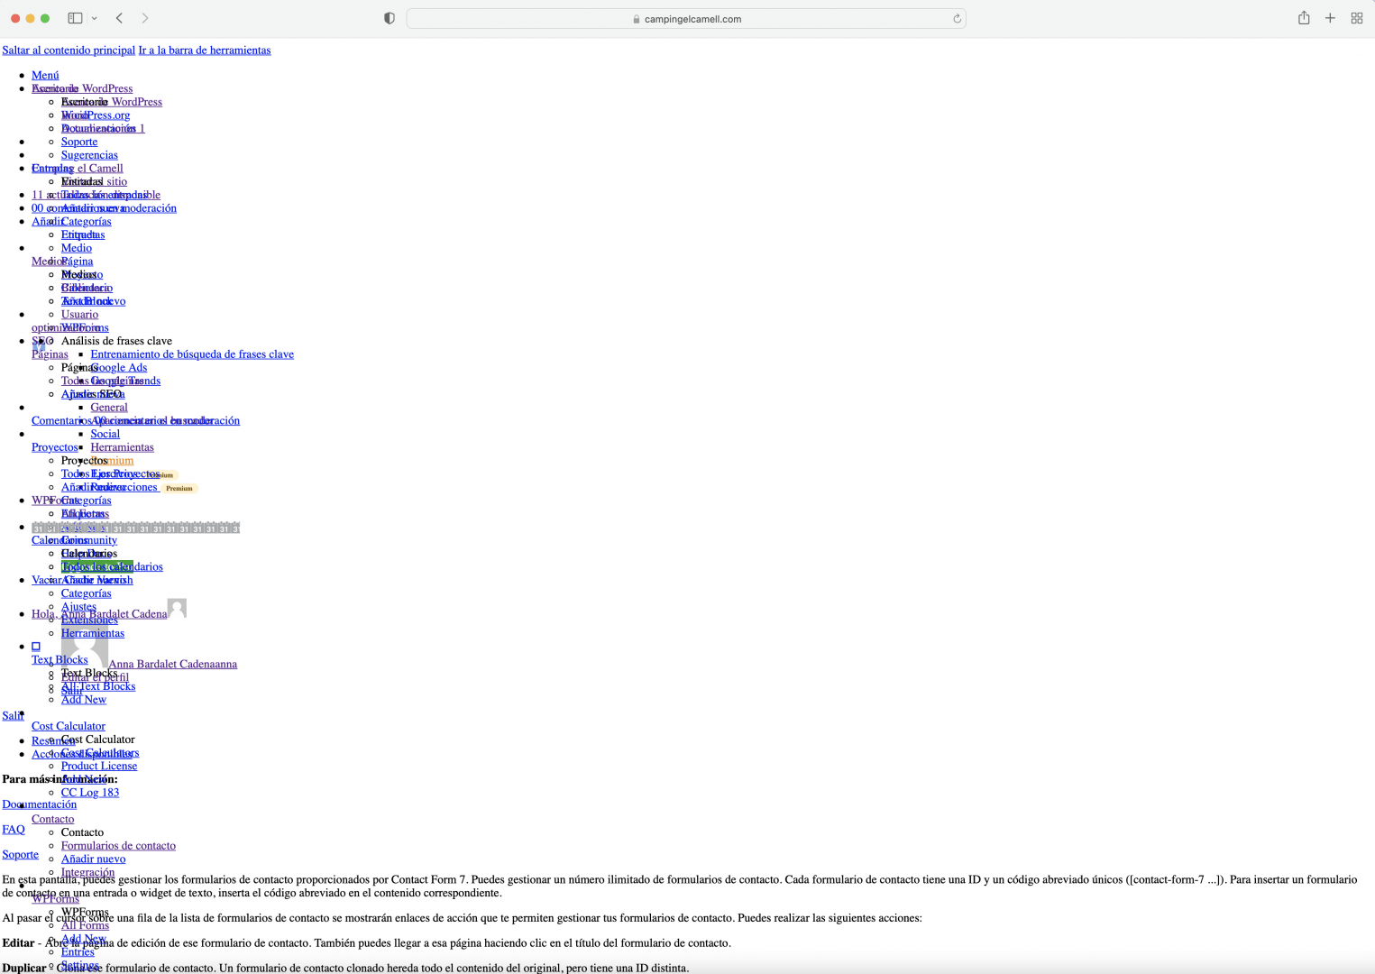Follow the Saltar al contenido principal link
The width and height of the screenshot is (1375, 974).
(69, 51)
